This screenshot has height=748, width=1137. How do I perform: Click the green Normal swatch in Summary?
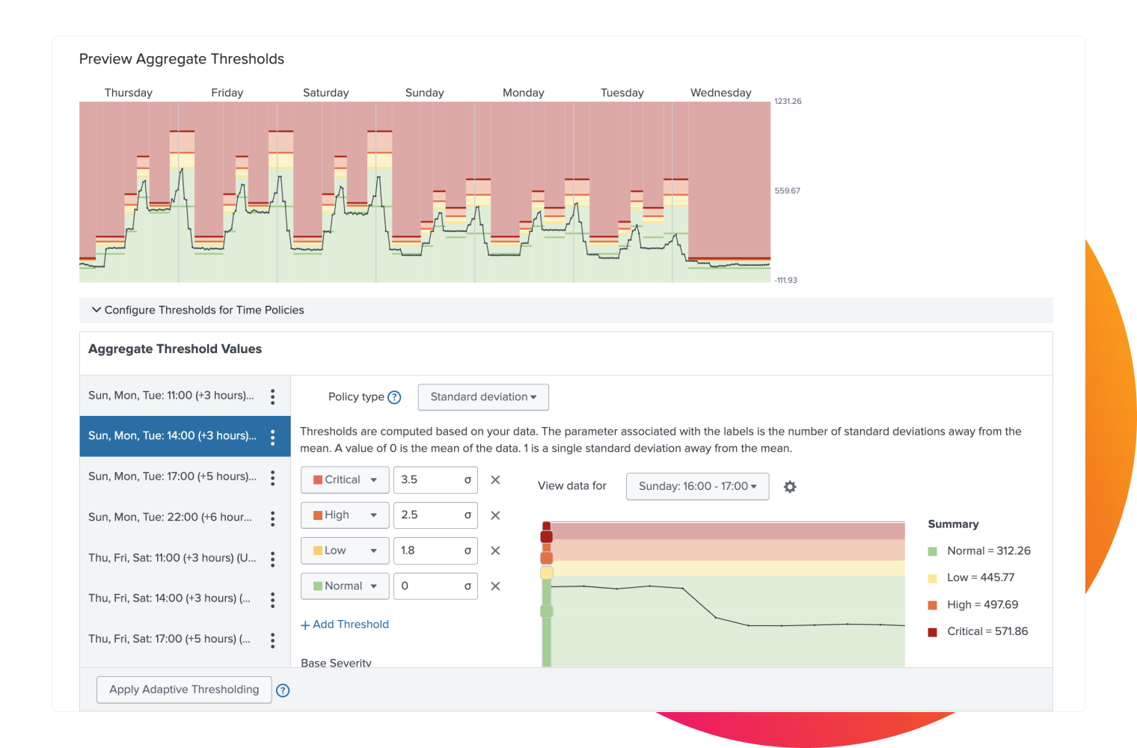pos(933,551)
